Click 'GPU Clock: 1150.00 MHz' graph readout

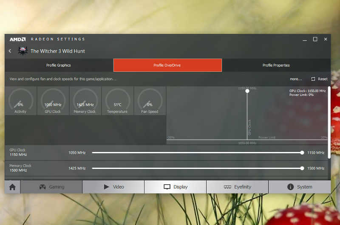(307, 91)
